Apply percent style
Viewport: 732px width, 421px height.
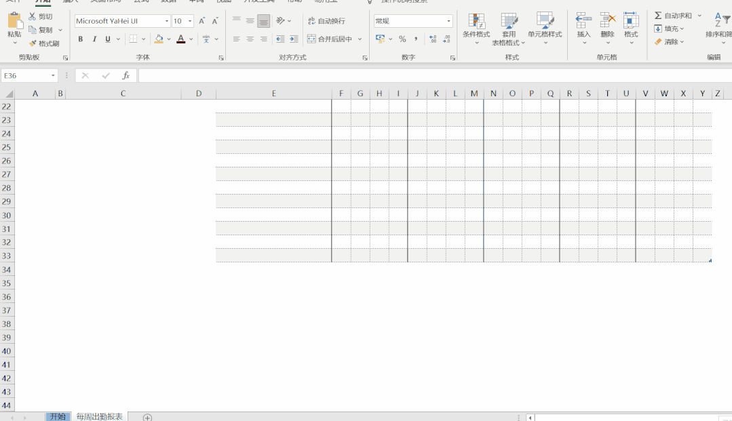pos(402,39)
